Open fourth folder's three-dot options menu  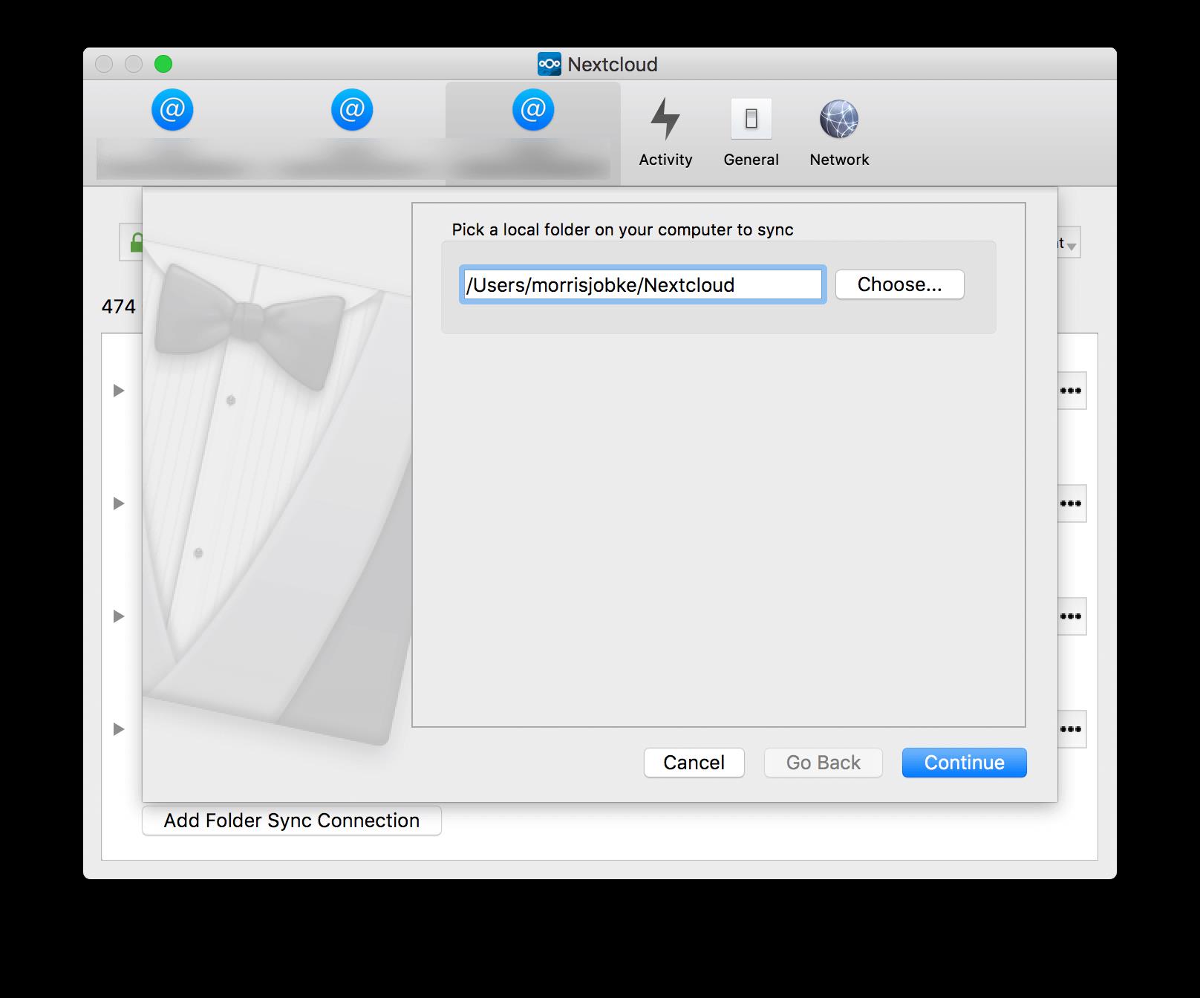(1071, 729)
